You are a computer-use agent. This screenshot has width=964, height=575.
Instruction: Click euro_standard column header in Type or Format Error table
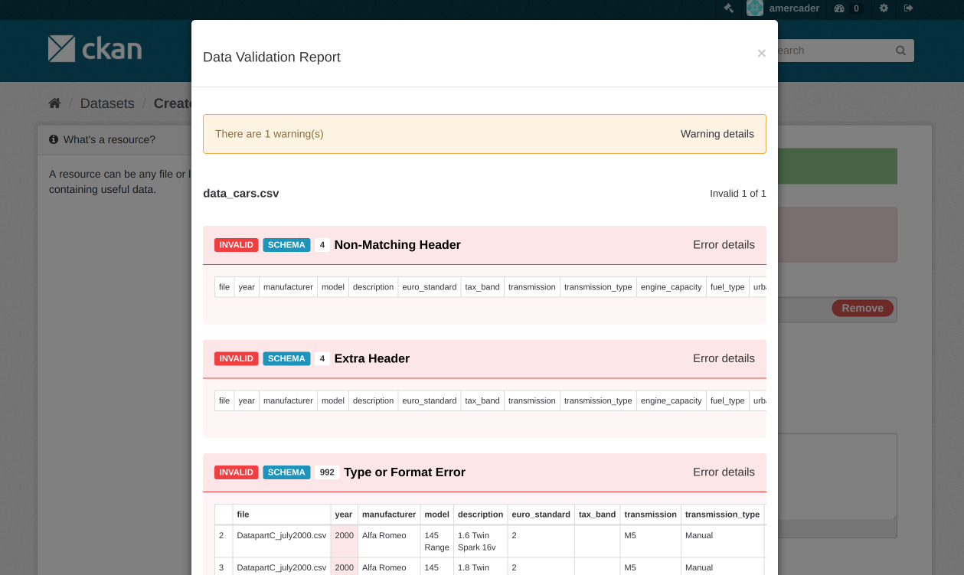coord(541,515)
